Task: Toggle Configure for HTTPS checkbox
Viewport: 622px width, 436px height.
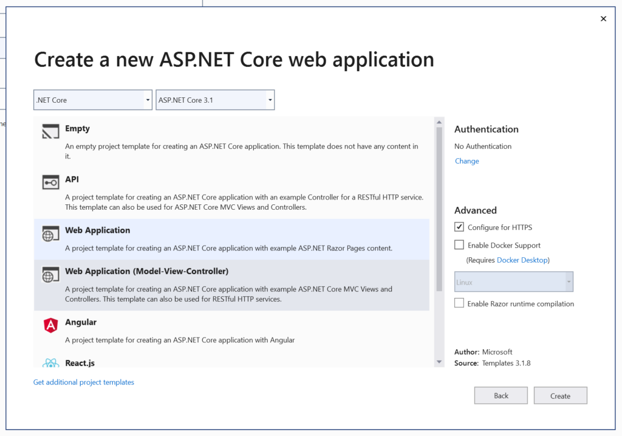Action: pyautogui.click(x=459, y=227)
